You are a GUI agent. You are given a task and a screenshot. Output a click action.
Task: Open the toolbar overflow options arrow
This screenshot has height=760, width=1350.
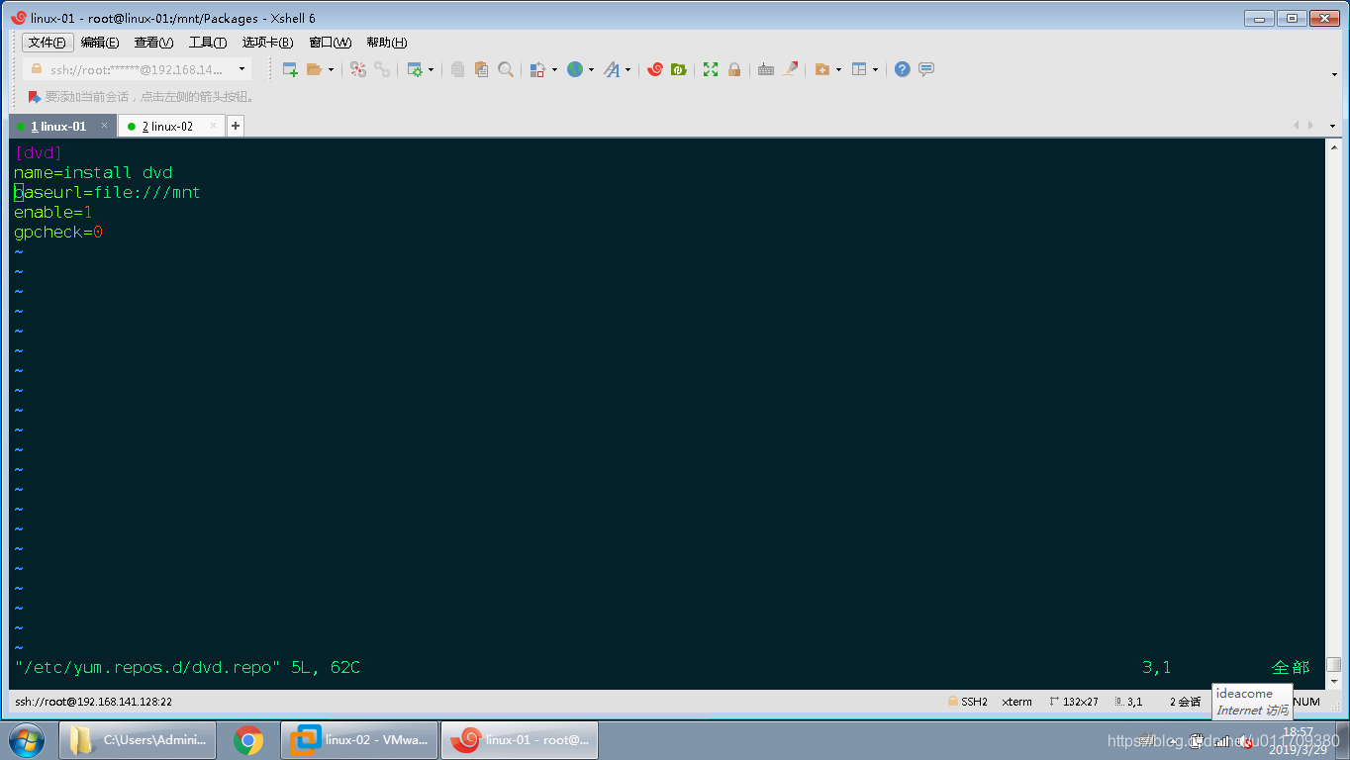click(x=1334, y=74)
